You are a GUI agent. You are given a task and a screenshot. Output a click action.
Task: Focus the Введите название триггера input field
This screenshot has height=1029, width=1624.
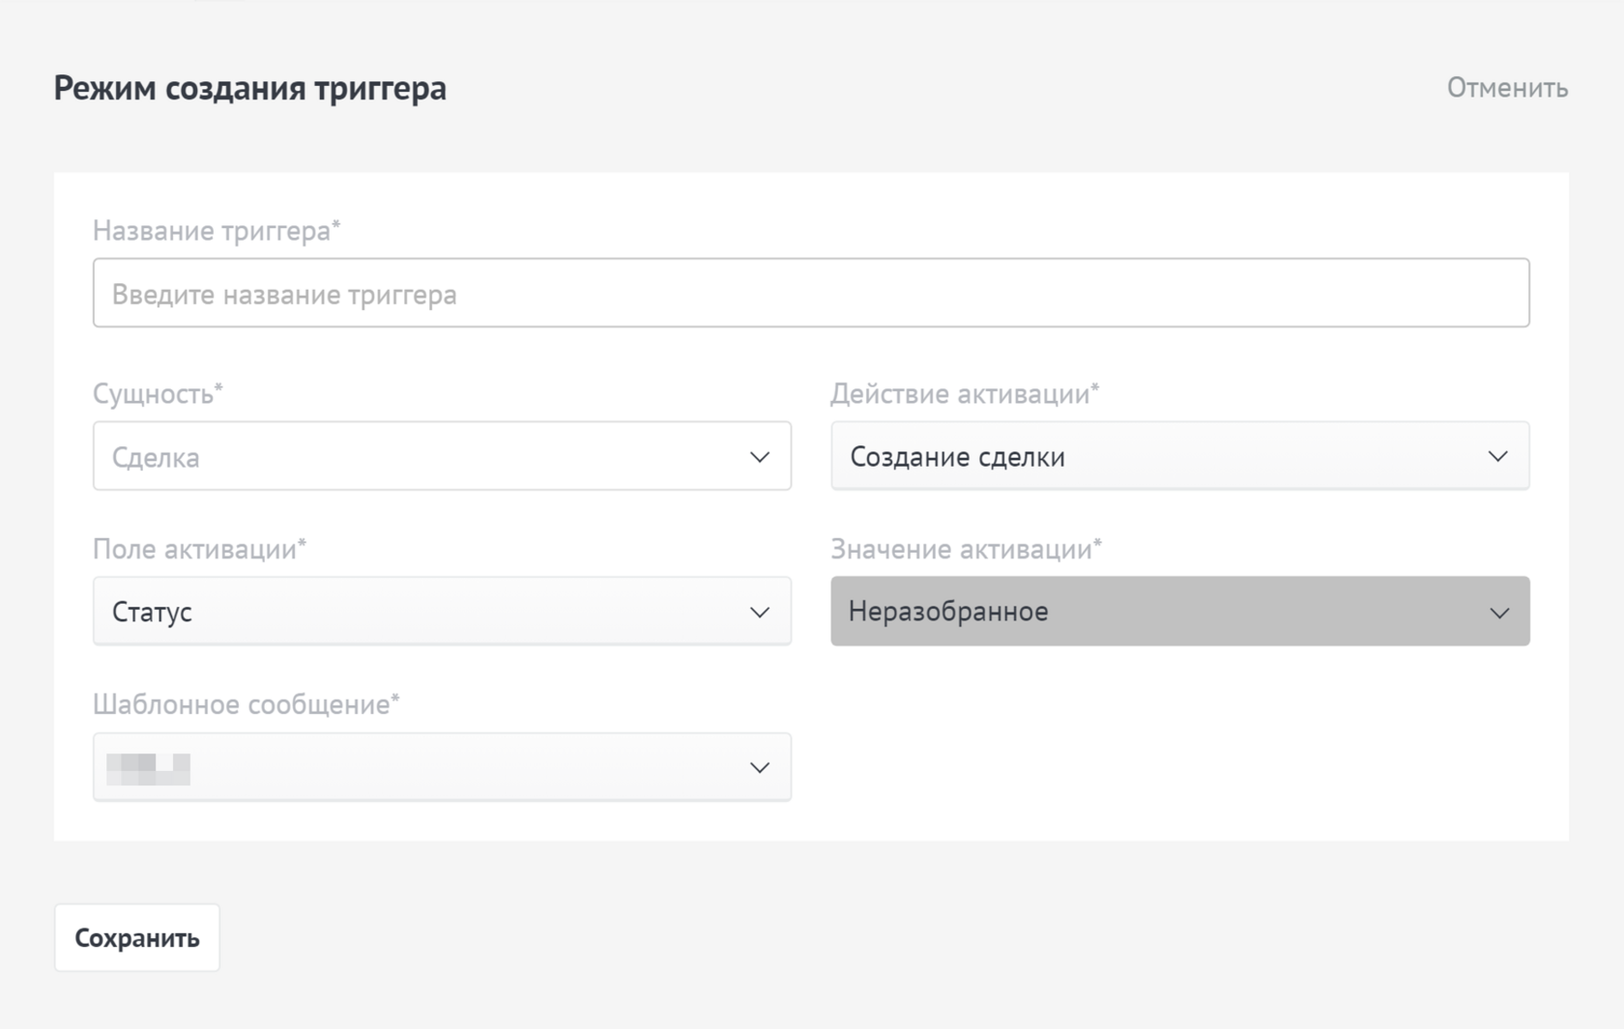tap(810, 293)
